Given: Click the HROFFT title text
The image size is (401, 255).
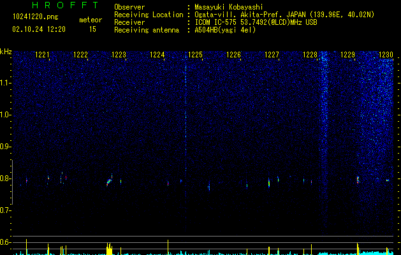Looking at the screenshot, I should click(x=66, y=5).
